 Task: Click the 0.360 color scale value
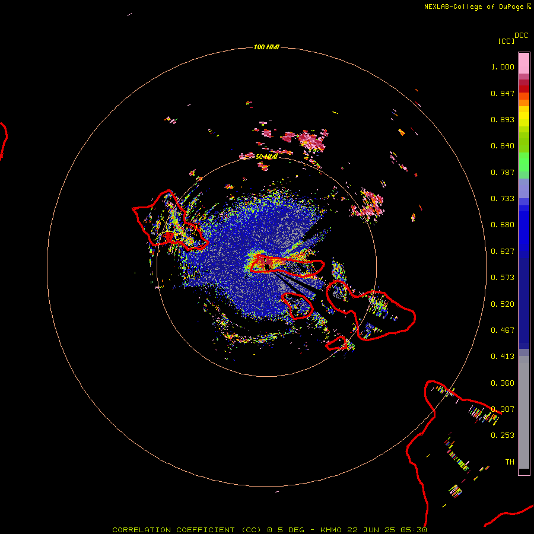pos(503,383)
